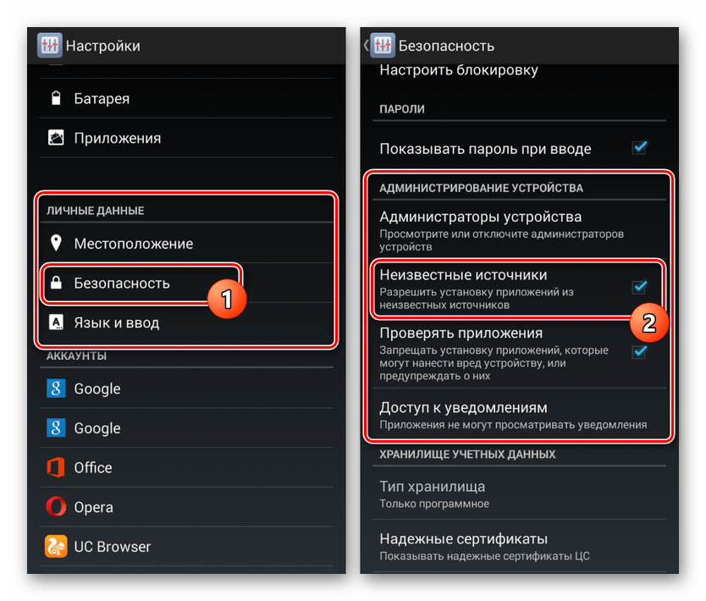
Task: Click the Office account icon
Action: (56, 467)
